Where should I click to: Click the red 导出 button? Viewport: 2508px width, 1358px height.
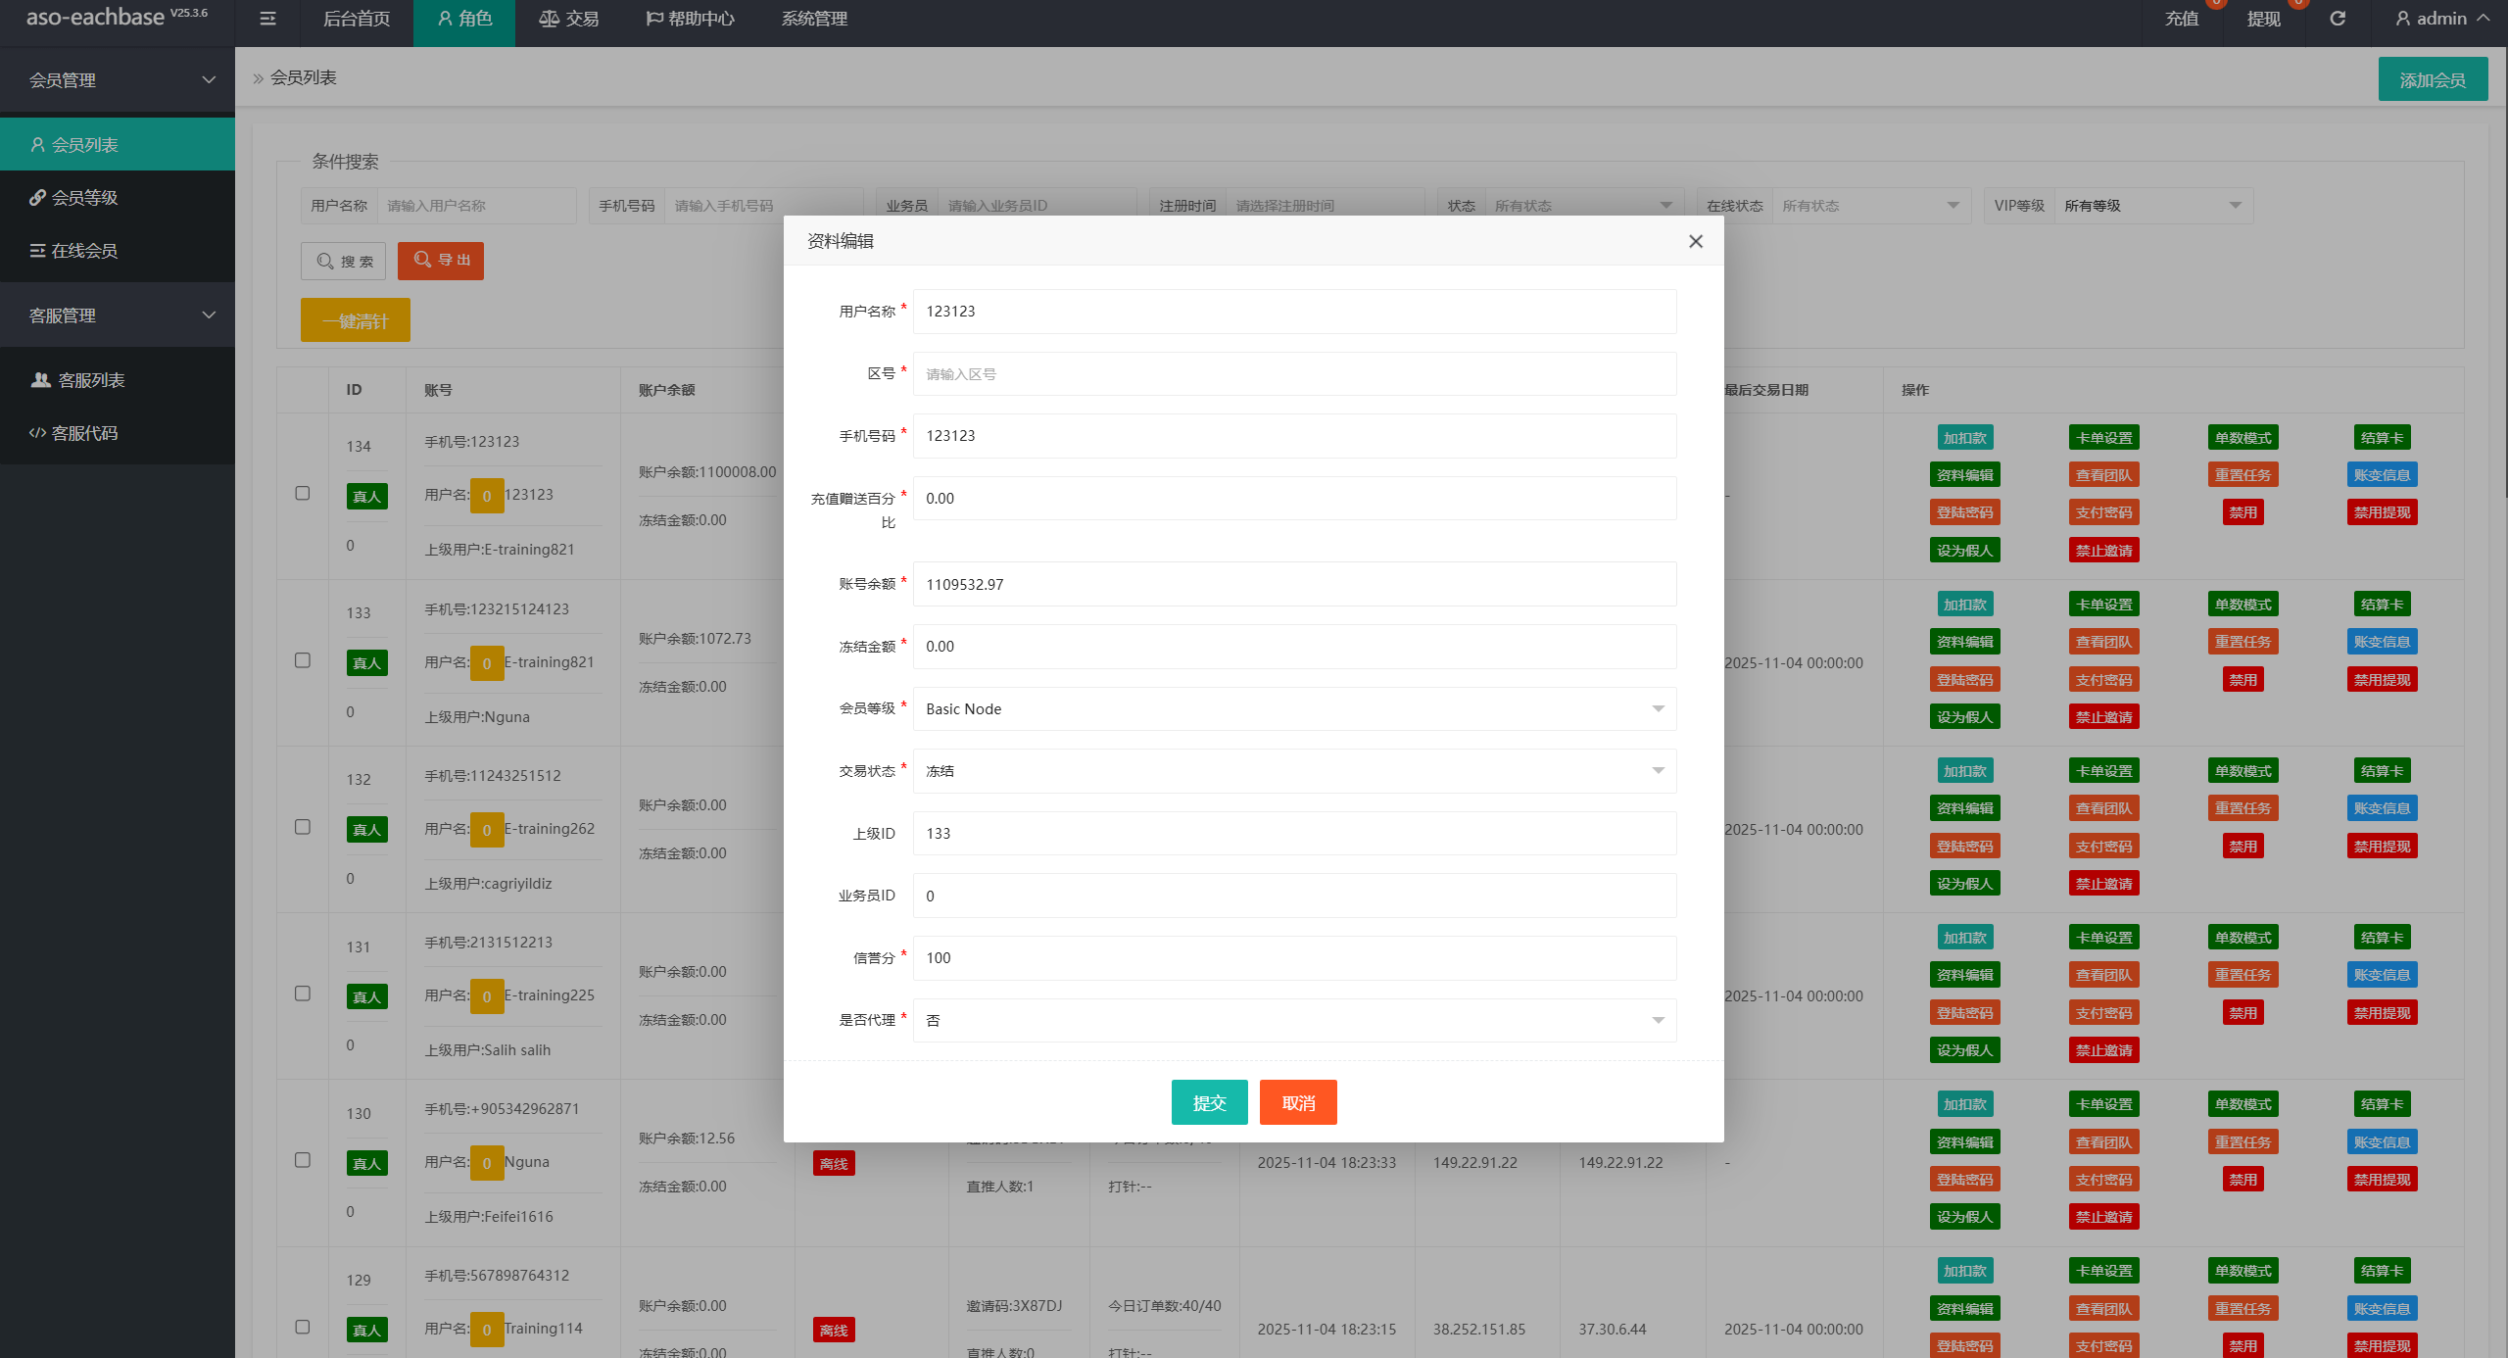click(x=441, y=261)
